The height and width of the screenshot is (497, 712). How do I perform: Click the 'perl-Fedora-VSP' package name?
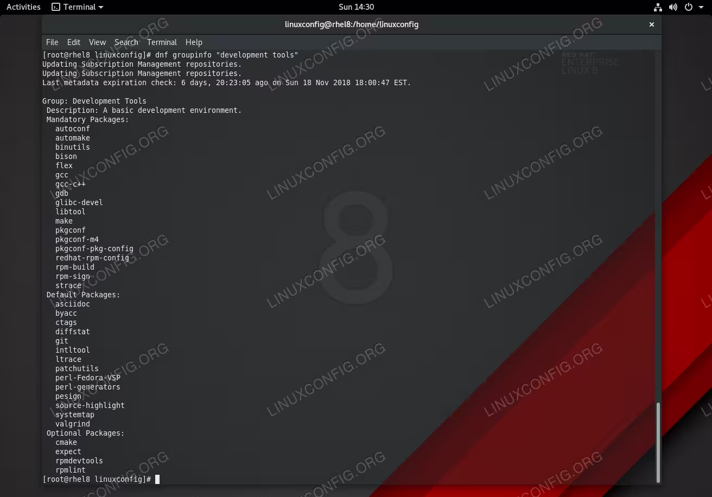(x=88, y=378)
